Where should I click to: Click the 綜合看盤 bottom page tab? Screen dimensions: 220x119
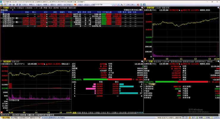(6, 118)
